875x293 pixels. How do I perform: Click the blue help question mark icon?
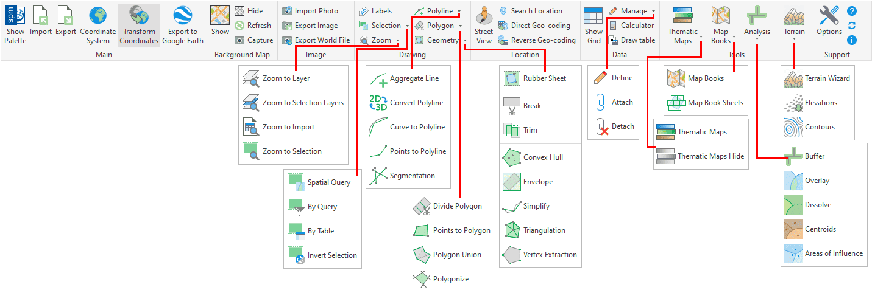(x=852, y=11)
